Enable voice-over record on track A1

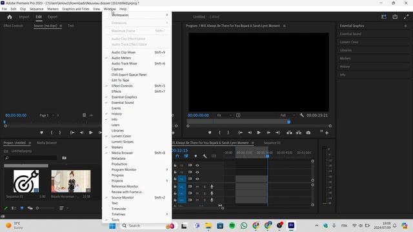212,186
